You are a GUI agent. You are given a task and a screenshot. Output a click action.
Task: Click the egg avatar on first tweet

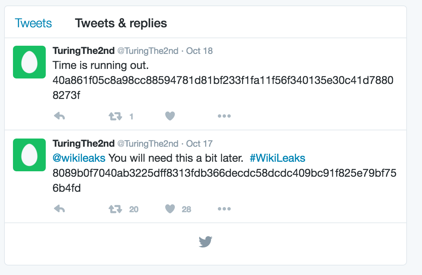[x=29, y=62]
